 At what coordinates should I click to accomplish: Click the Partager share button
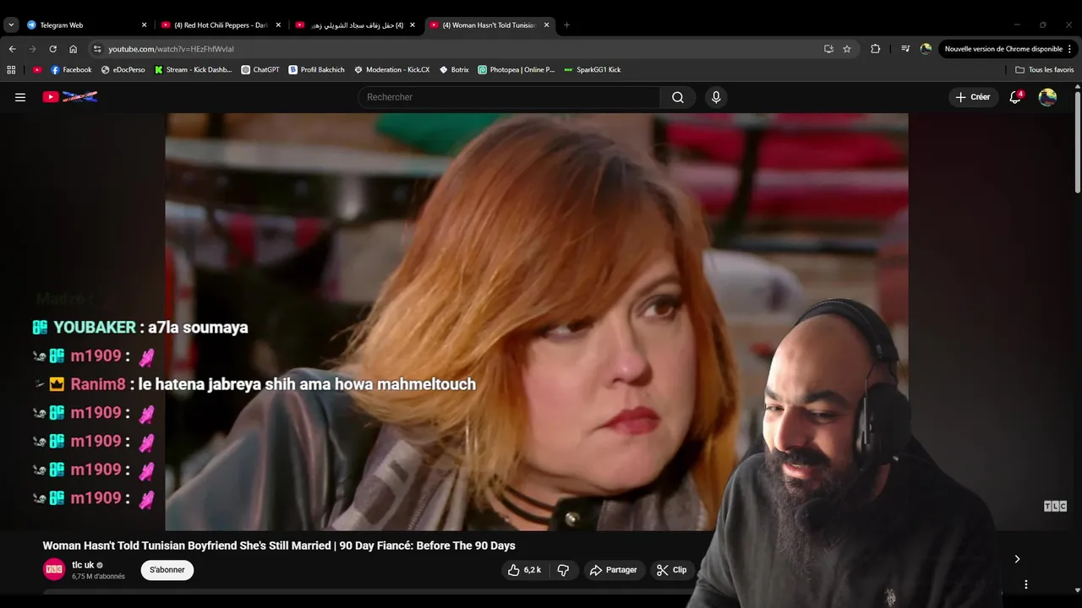(x=613, y=570)
